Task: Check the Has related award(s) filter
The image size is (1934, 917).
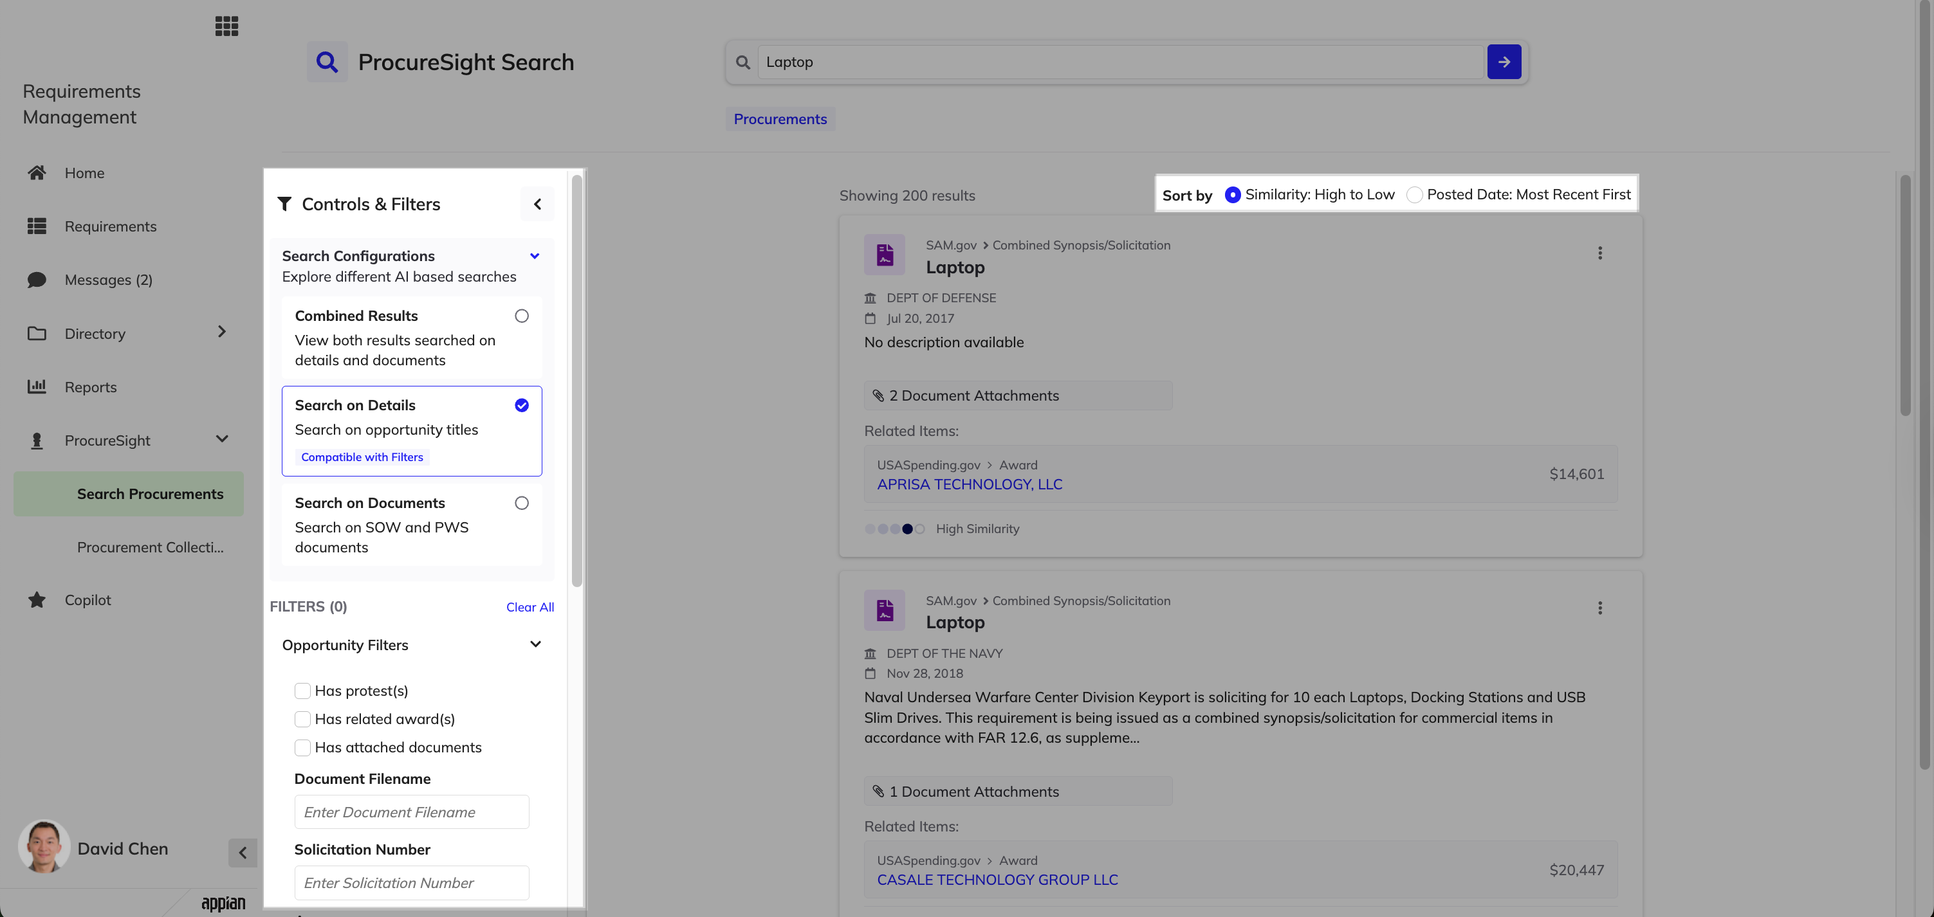Action: [x=302, y=720]
